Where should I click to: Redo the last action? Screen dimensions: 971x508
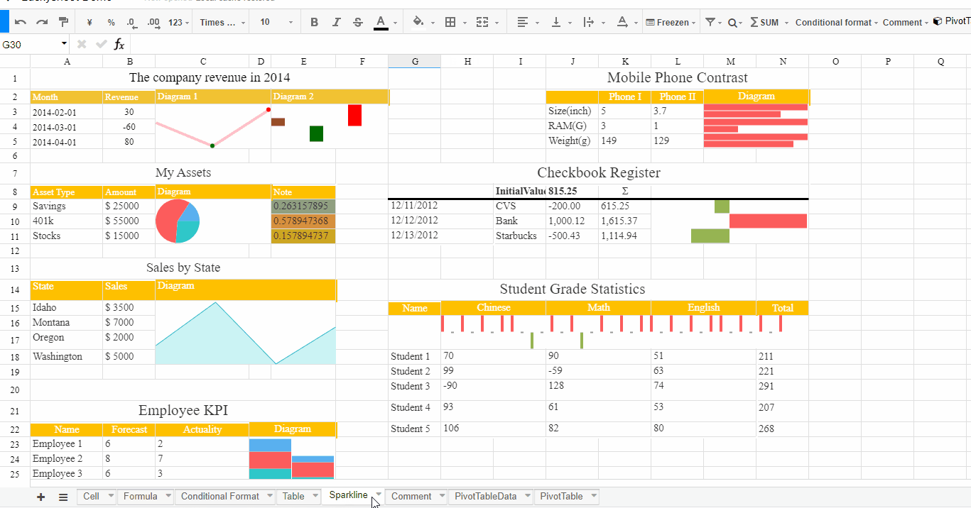[42, 23]
